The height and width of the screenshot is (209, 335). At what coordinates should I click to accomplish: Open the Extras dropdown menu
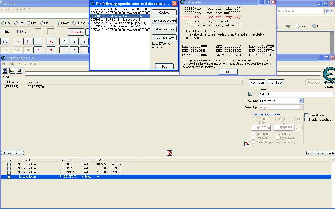click(321, 26)
